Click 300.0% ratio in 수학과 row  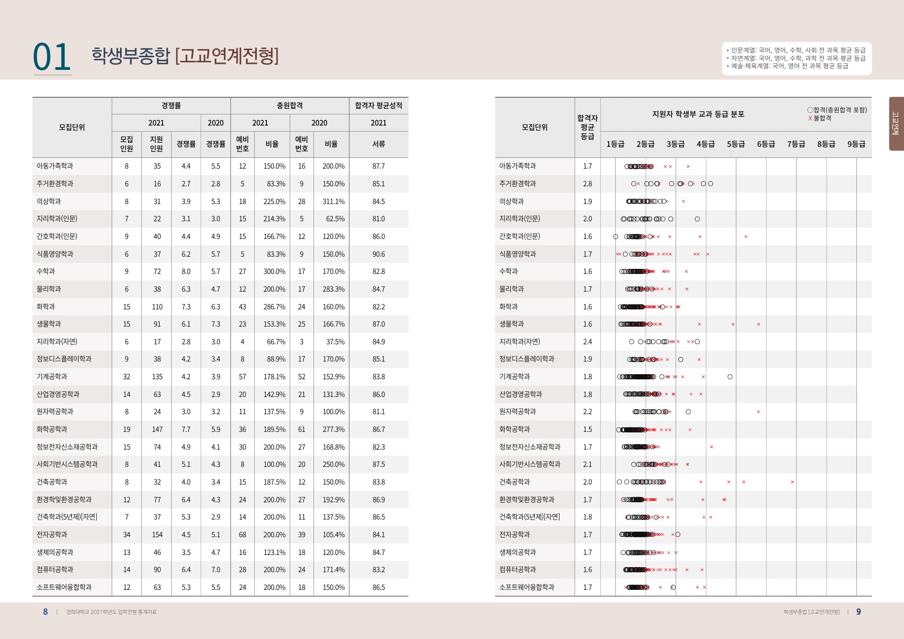click(x=274, y=271)
